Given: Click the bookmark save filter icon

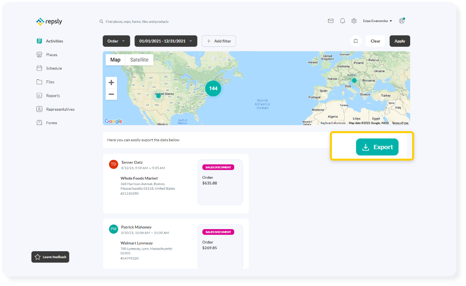Looking at the screenshot, I should coord(356,41).
